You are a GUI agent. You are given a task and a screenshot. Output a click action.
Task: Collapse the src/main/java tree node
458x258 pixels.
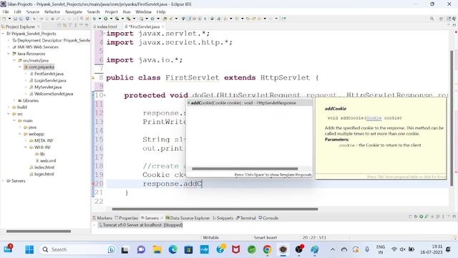[x=14, y=60]
